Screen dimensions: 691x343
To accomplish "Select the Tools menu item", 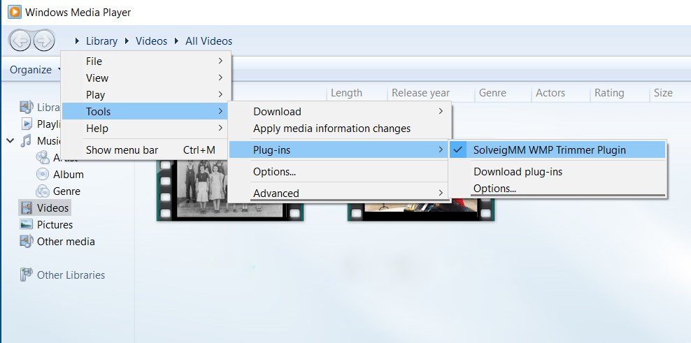I will (145, 111).
